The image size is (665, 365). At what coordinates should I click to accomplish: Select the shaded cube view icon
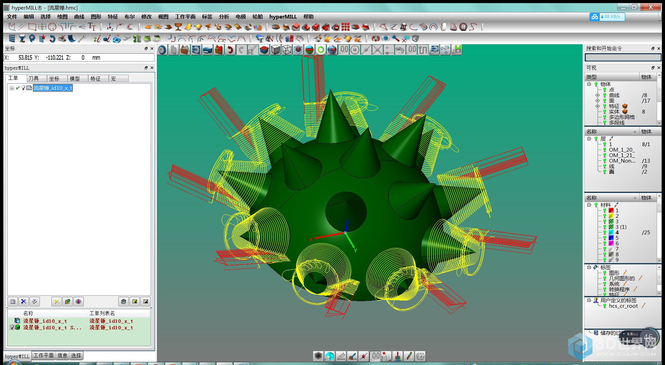click(276, 50)
